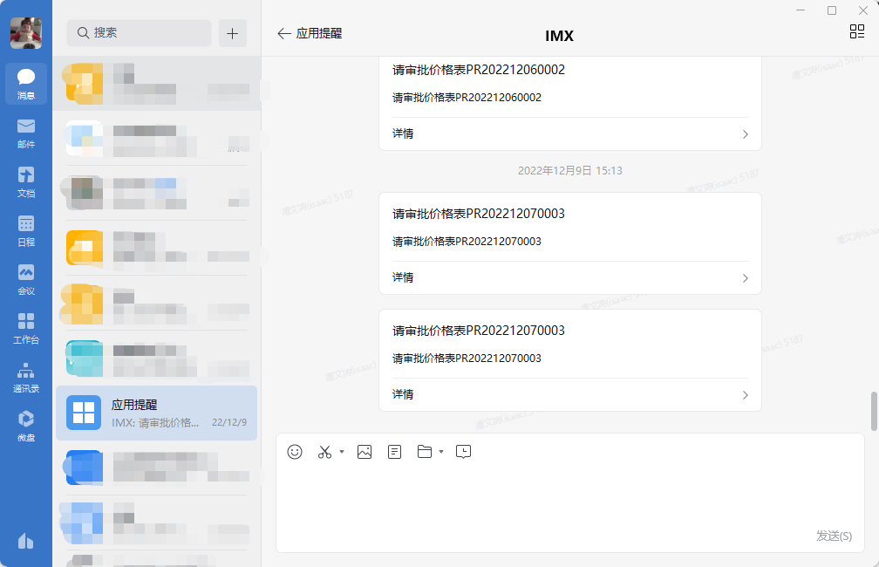The width and height of the screenshot is (879, 567).
Task: Go to the 会议 meetings section
Action: tap(26, 279)
